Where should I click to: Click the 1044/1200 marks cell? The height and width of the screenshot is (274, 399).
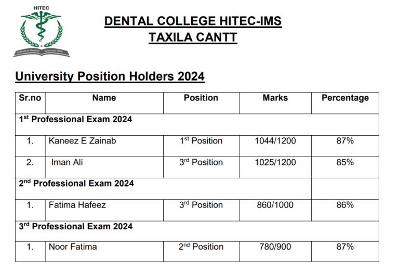(x=275, y=146)
